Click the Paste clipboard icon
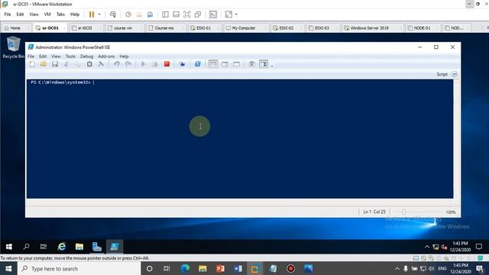Viewport: 489px width, 275px height. (89, 64)
